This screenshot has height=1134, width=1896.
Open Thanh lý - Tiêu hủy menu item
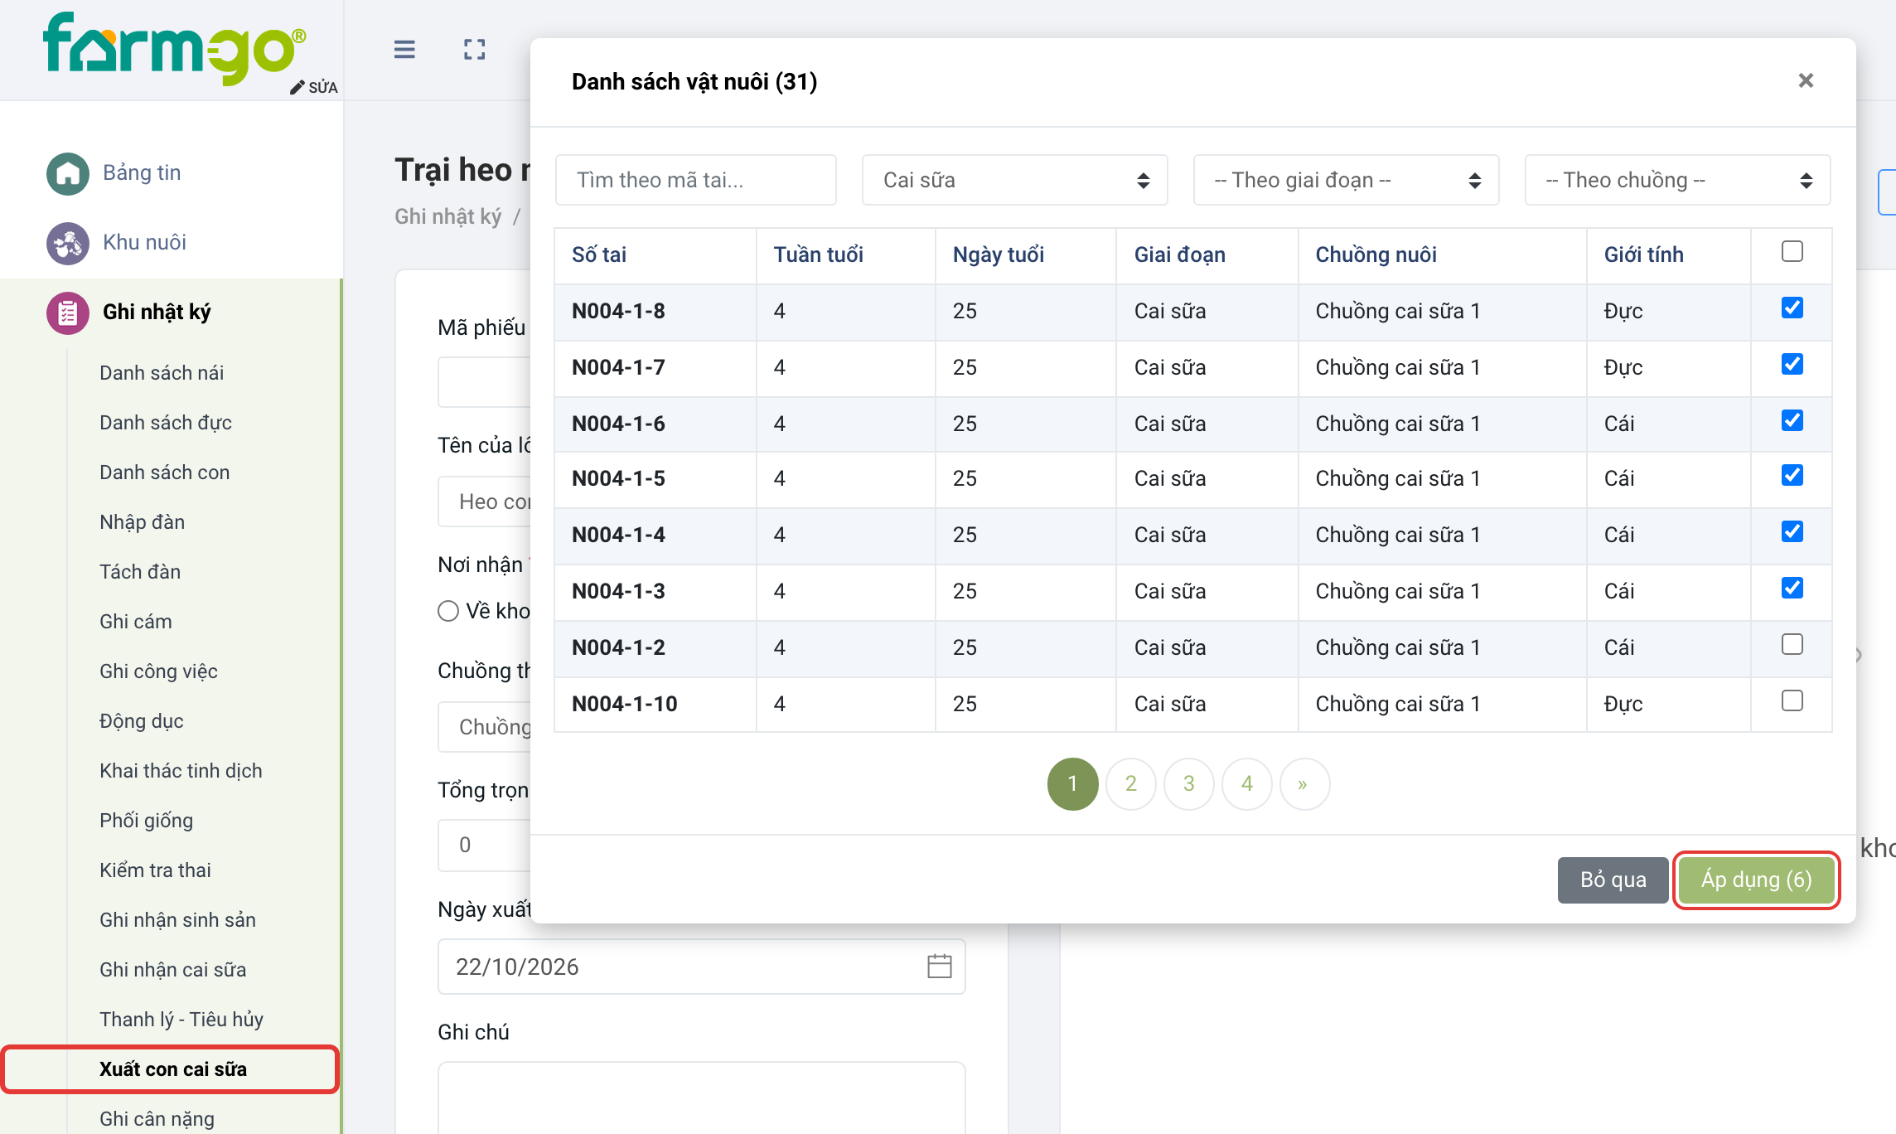(x=181, y=1020)
